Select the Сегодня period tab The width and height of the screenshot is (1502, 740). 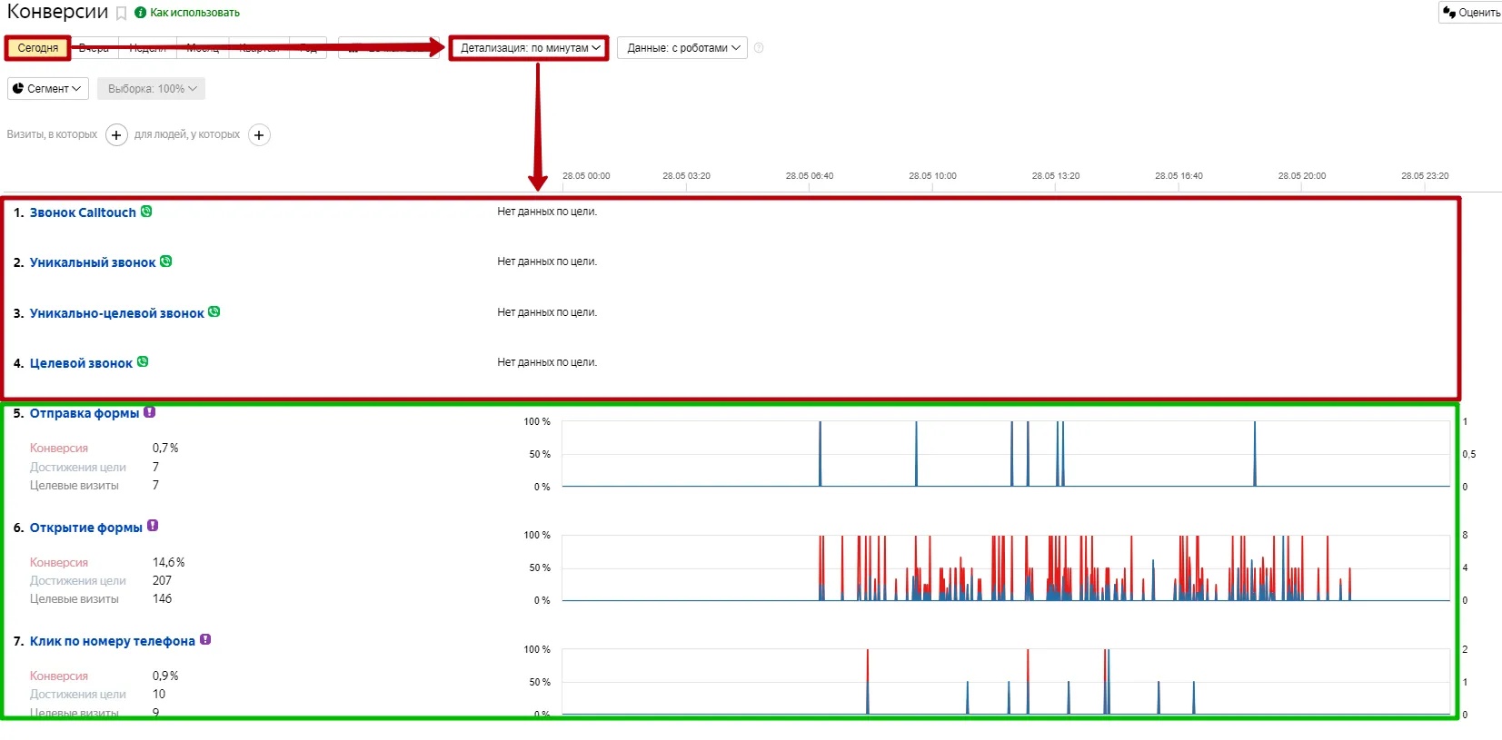coord(38,48)
